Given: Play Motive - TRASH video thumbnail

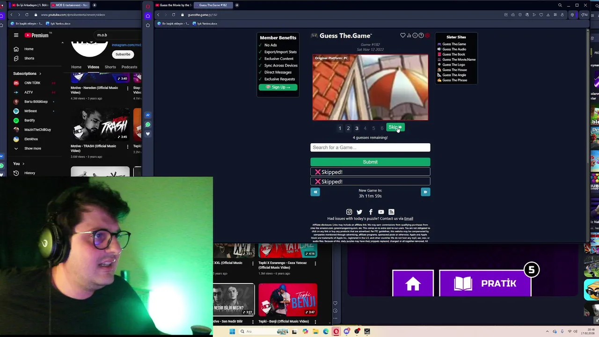Looking at the screenshot, I should [100, 125].
